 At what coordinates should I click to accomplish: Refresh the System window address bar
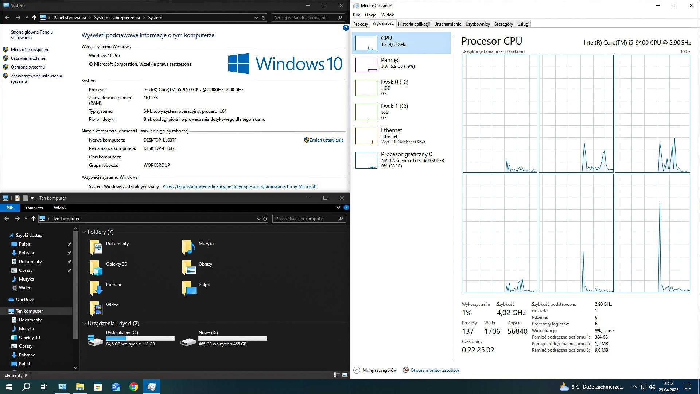coord(264,18)
